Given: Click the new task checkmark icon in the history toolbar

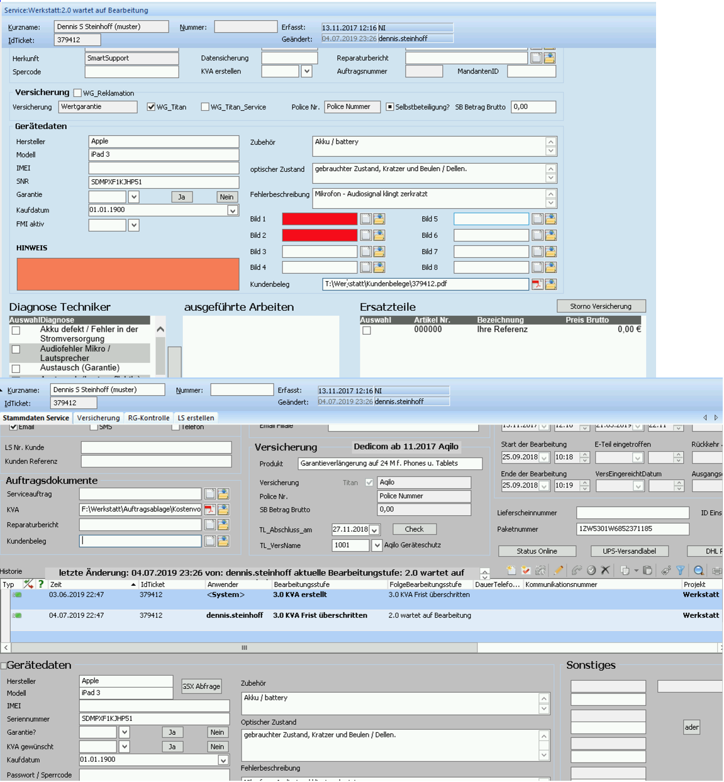Looking at the screenshot, I should click(526, 571).
